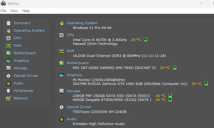
Task: Click the RAM module icon in summary panel
Action: click(62, 51)
